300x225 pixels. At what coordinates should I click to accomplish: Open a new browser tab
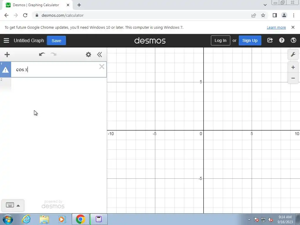[x=79, y=5]
